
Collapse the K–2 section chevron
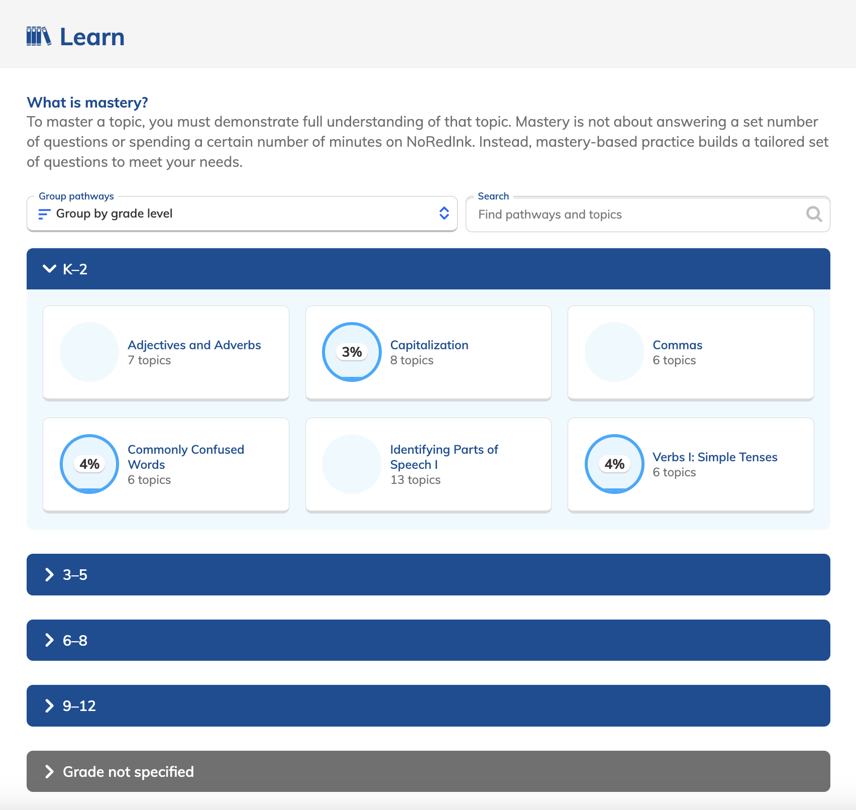pos(49,269)
